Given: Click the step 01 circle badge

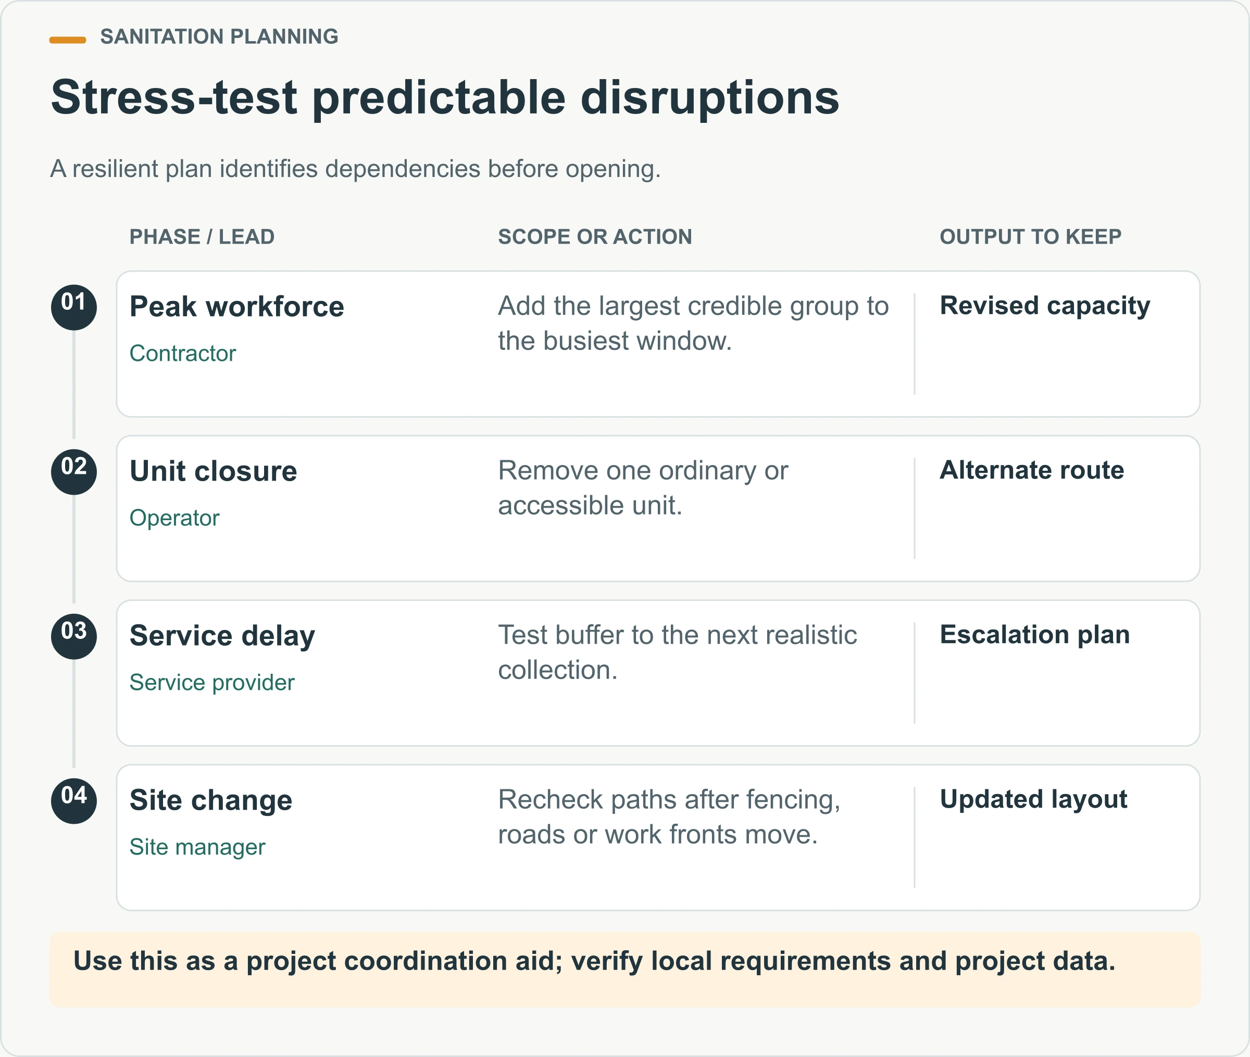Looking at the screenshot, I should [74, 307].
